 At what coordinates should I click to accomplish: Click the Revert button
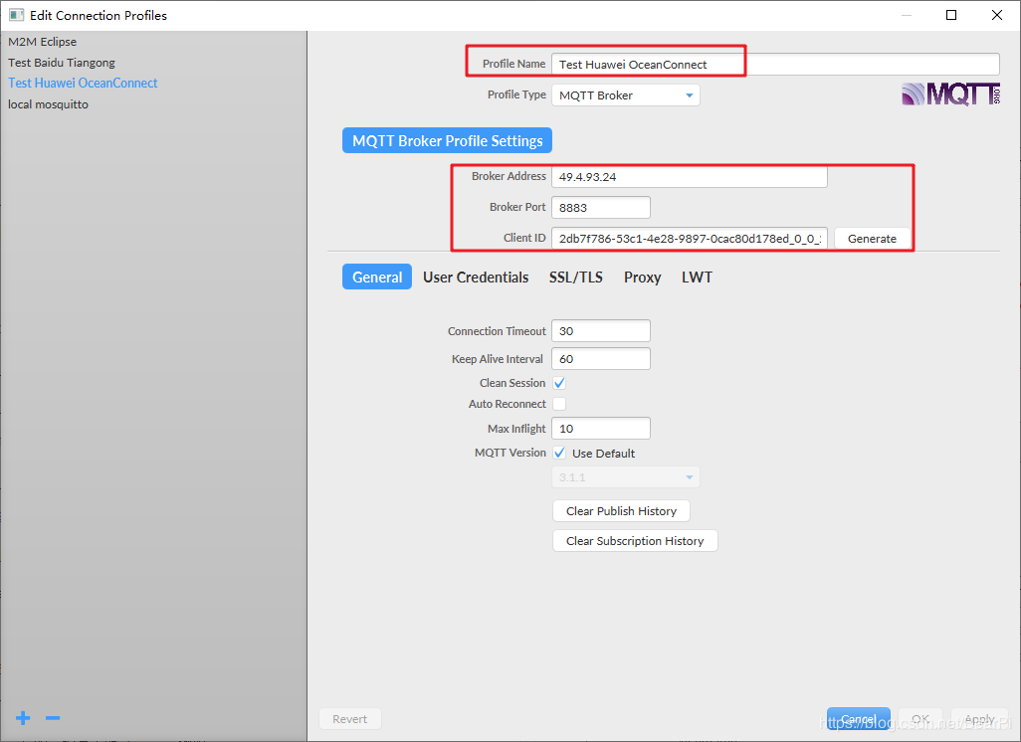349,719
